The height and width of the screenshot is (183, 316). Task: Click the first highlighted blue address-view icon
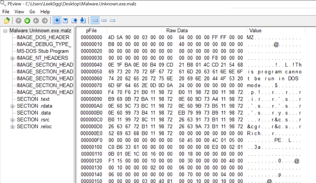pos(56,21)
